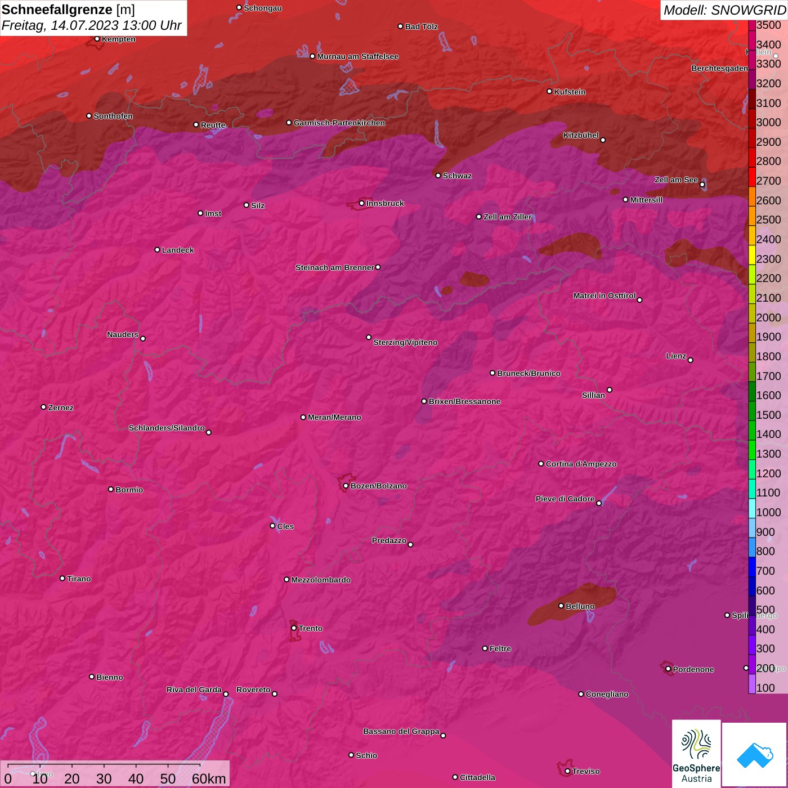Click the Zernez location dot

pyautogui.click(x=44, y=407)
